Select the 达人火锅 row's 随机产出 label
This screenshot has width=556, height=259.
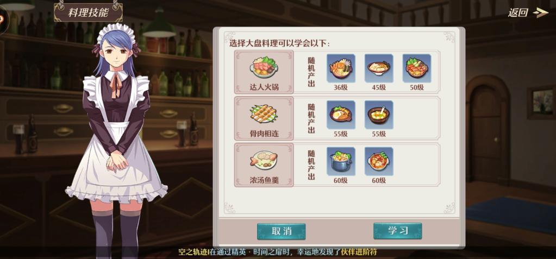click(311, 72)
